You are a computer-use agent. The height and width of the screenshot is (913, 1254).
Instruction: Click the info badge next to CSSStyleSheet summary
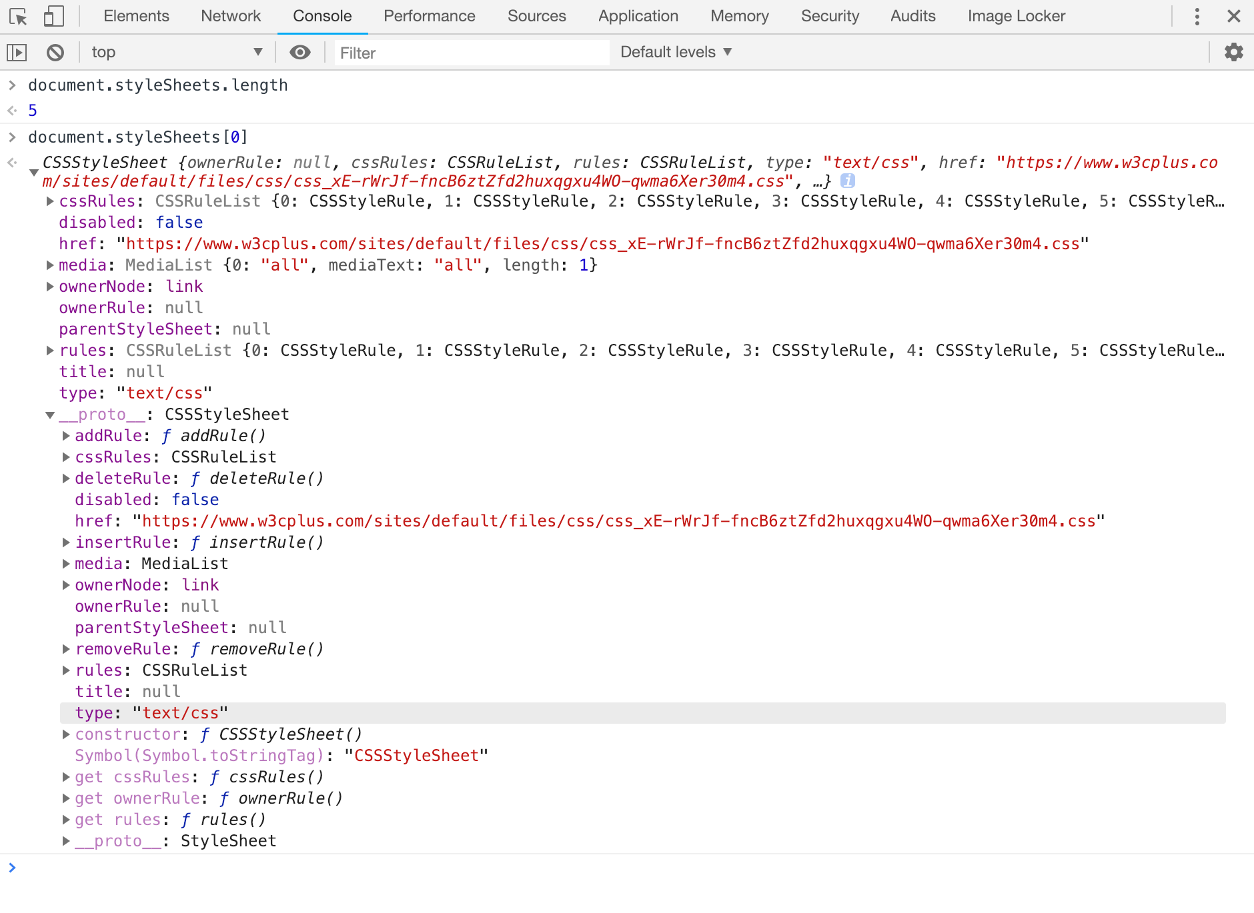click(848, 181)
